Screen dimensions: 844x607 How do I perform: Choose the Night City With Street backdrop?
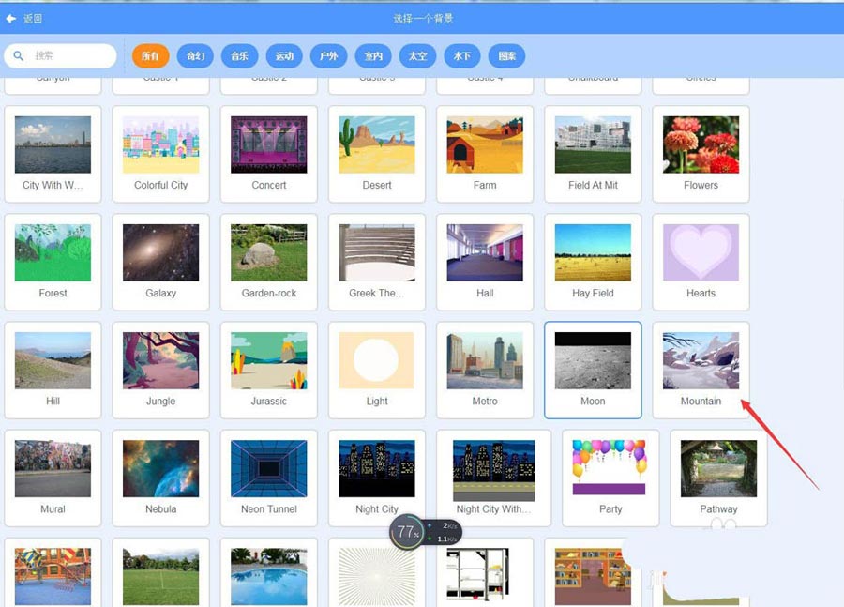coord(493,478)
